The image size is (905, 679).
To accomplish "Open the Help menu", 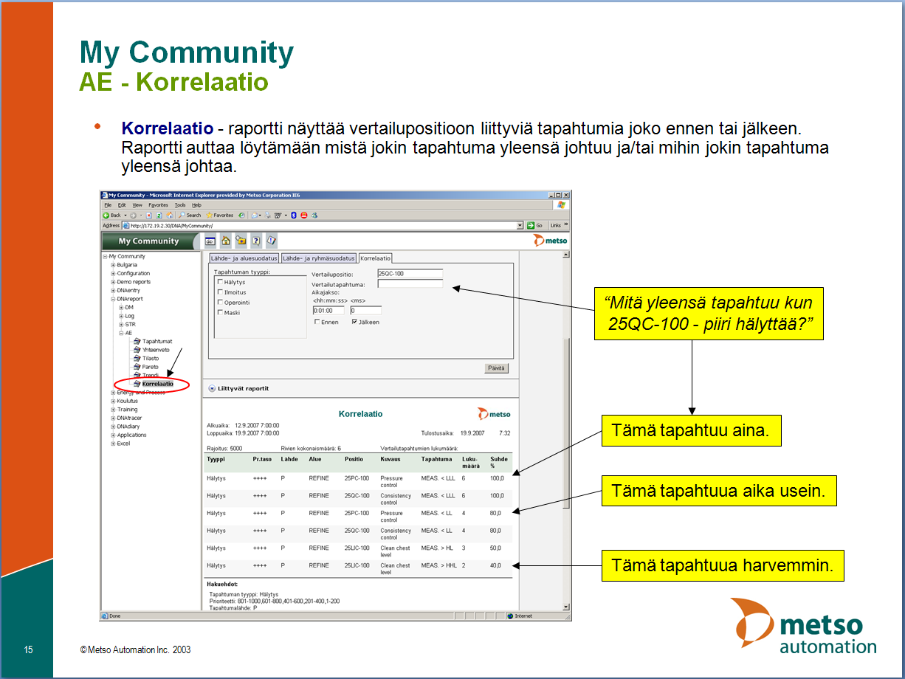I will (197, 205).
